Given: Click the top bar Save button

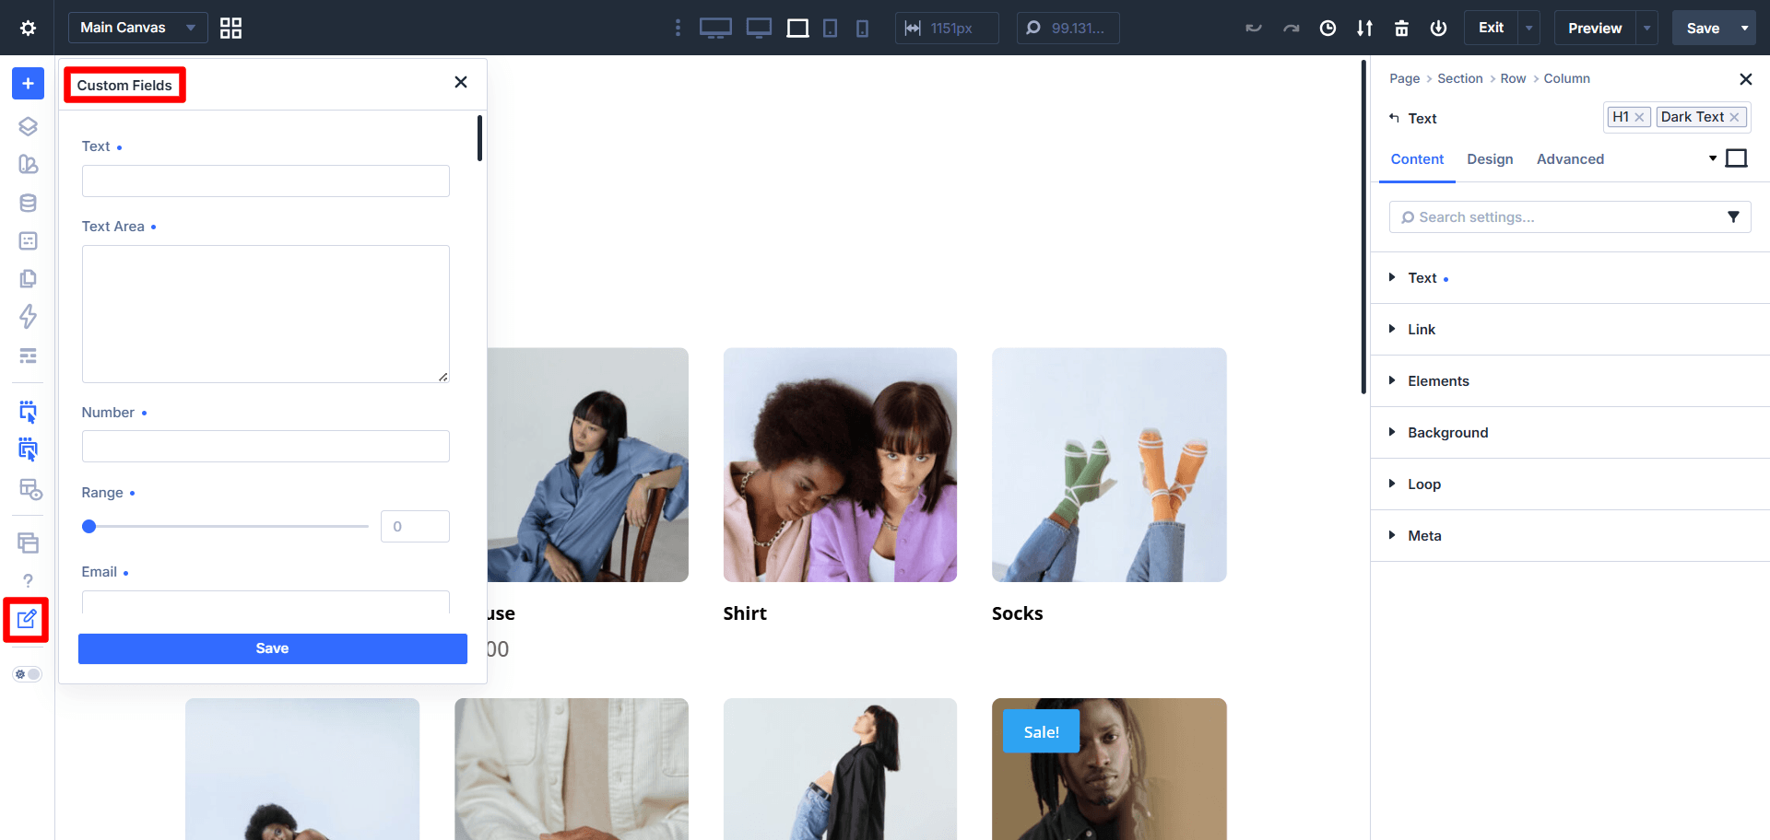Looking at the screenshot, I should tap(1703, 28).
